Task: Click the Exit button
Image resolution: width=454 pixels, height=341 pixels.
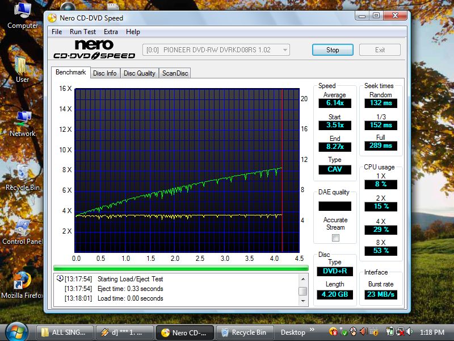Action: coord(380,50)
